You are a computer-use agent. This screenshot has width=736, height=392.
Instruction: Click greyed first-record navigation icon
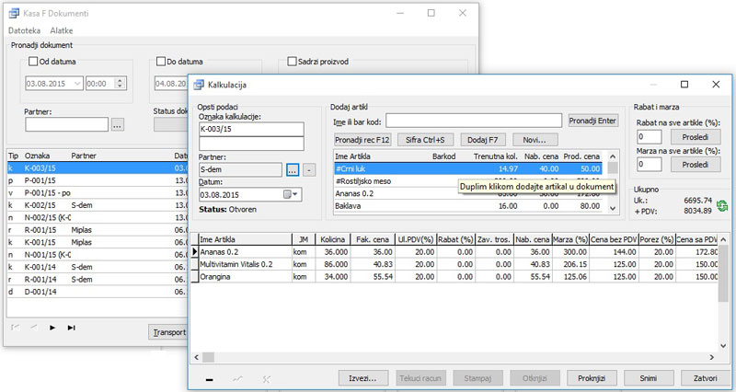(16, 328)
